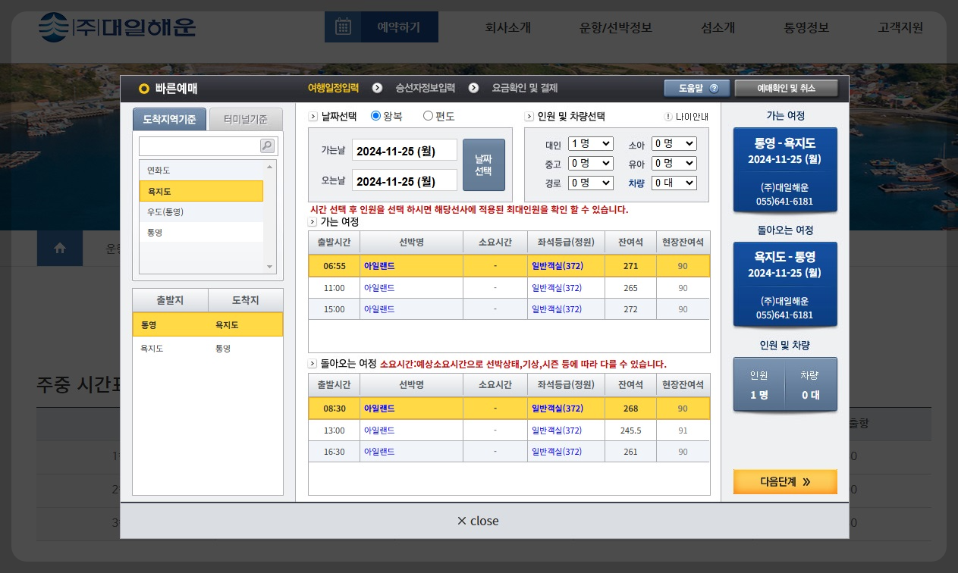Viewport: 958px width, 573px height.
Task: Click the 가는날 date input field
Action: (404, 150)
